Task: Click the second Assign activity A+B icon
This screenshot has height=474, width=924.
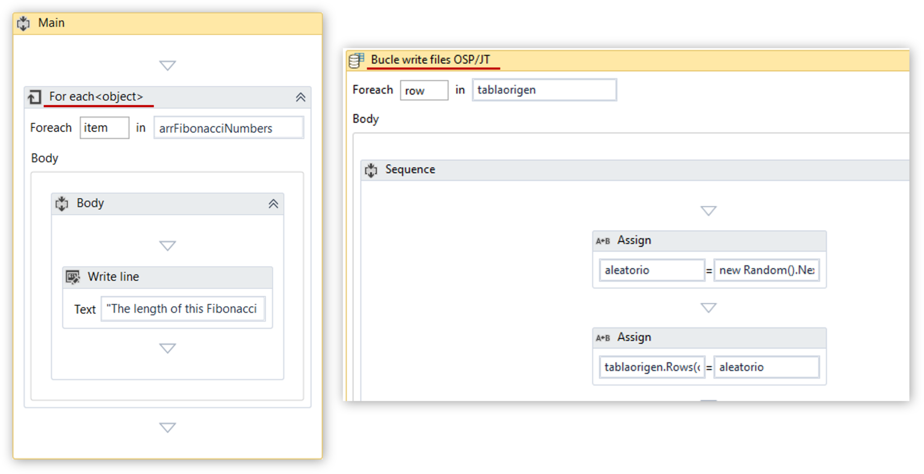Action: (603, 338)
